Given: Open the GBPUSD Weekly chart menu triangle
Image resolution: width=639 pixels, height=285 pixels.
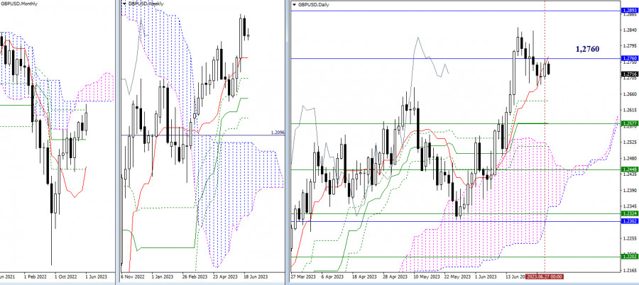Looking at the screenshot, I should click(x=124, y=4).
